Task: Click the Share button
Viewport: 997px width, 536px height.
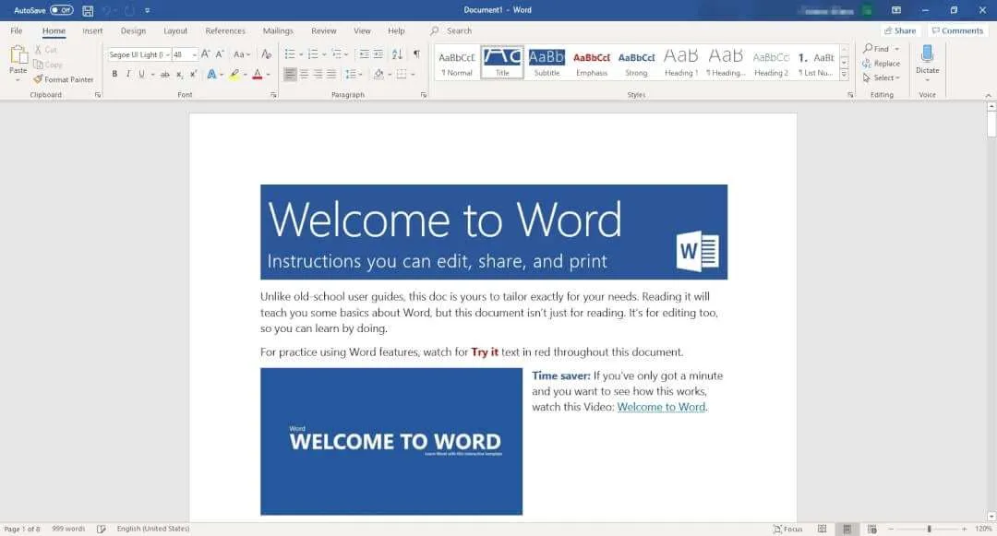Action: click(x=900, y=30)
